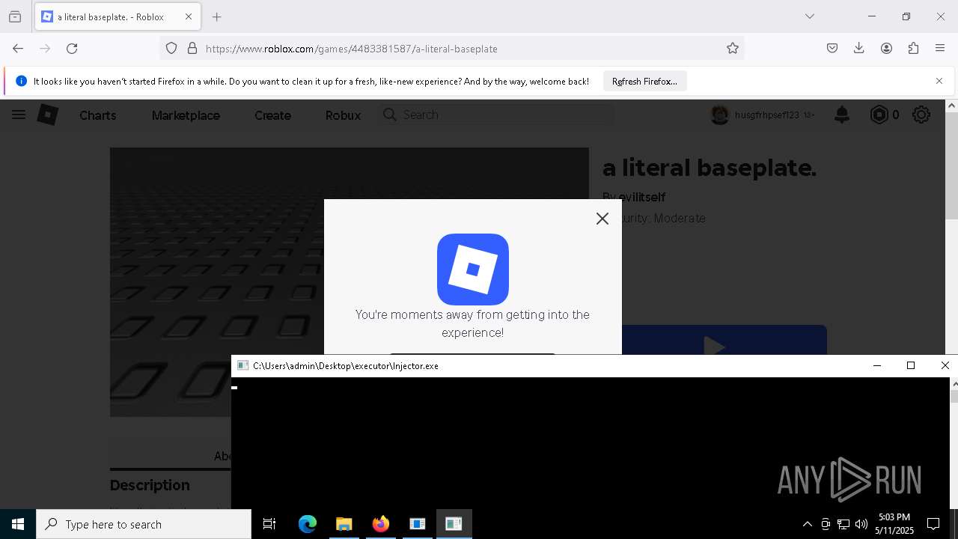Open Firefox downloads panel
The height and width of the screenshot is (539, 958).
tap(859, 49)
